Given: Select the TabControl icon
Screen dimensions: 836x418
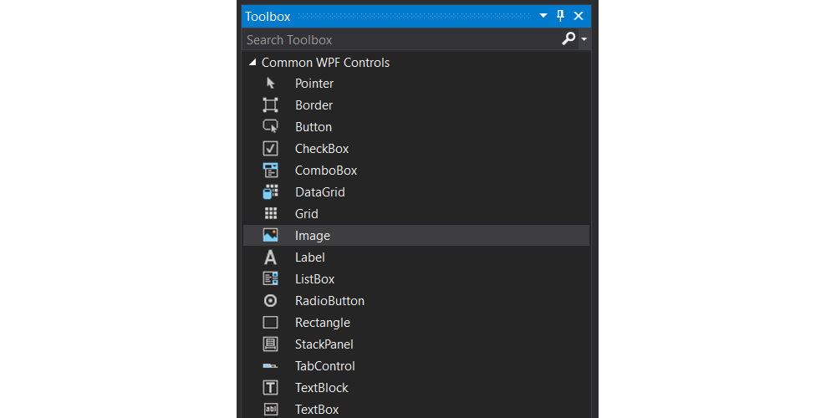Looking at the screenshot, I should (271, 366).
